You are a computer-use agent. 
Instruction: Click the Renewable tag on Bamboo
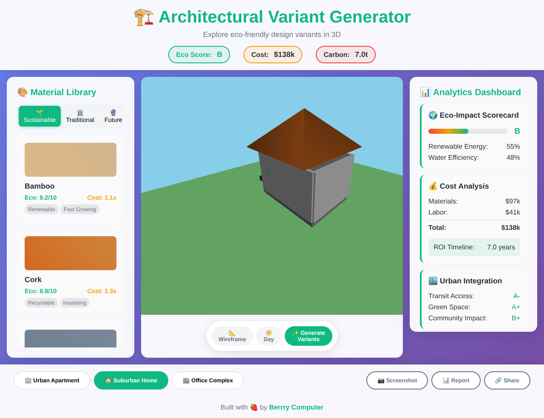[41, 209]
